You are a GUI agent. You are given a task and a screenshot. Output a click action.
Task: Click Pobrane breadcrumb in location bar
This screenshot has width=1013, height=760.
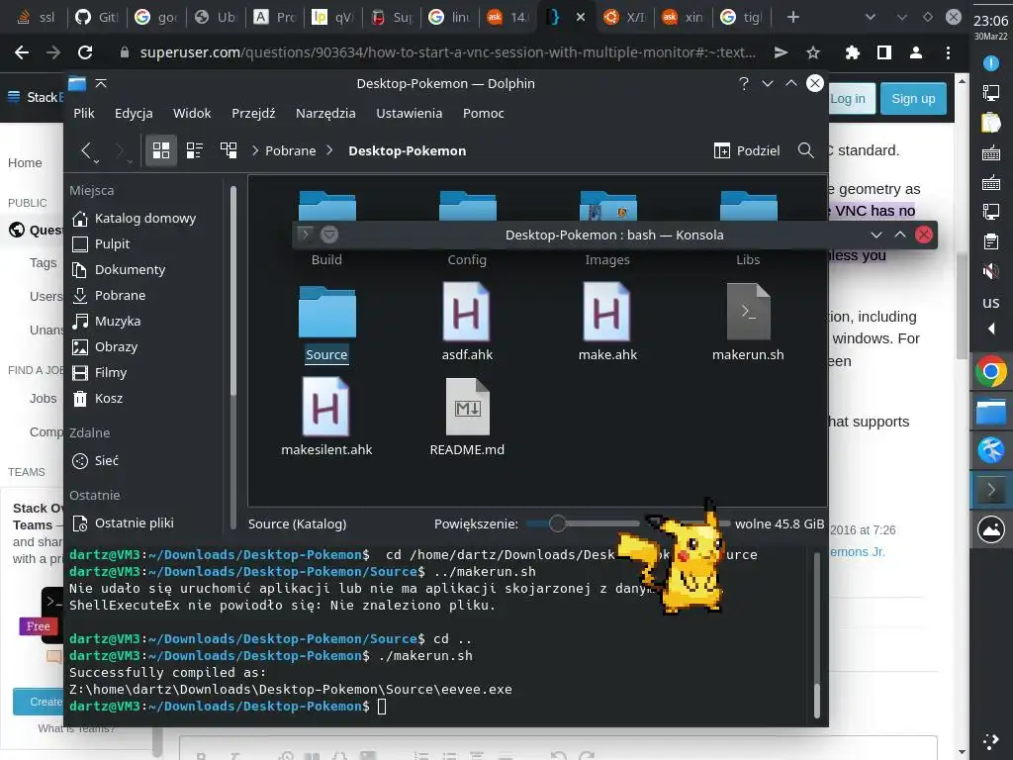(291, 150)
